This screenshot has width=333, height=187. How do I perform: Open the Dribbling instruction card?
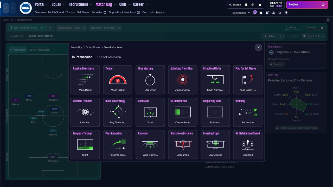coord(248,112)
